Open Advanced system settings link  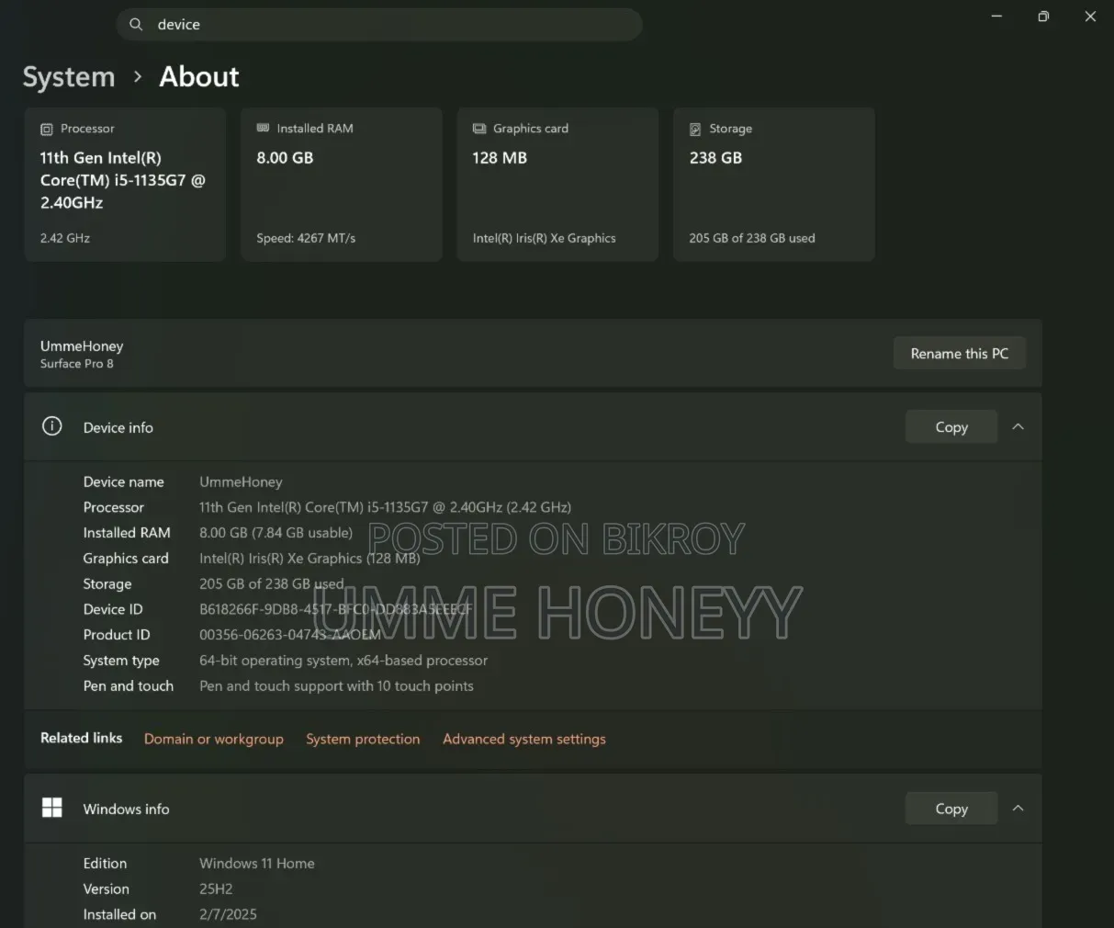click(524, 740)
